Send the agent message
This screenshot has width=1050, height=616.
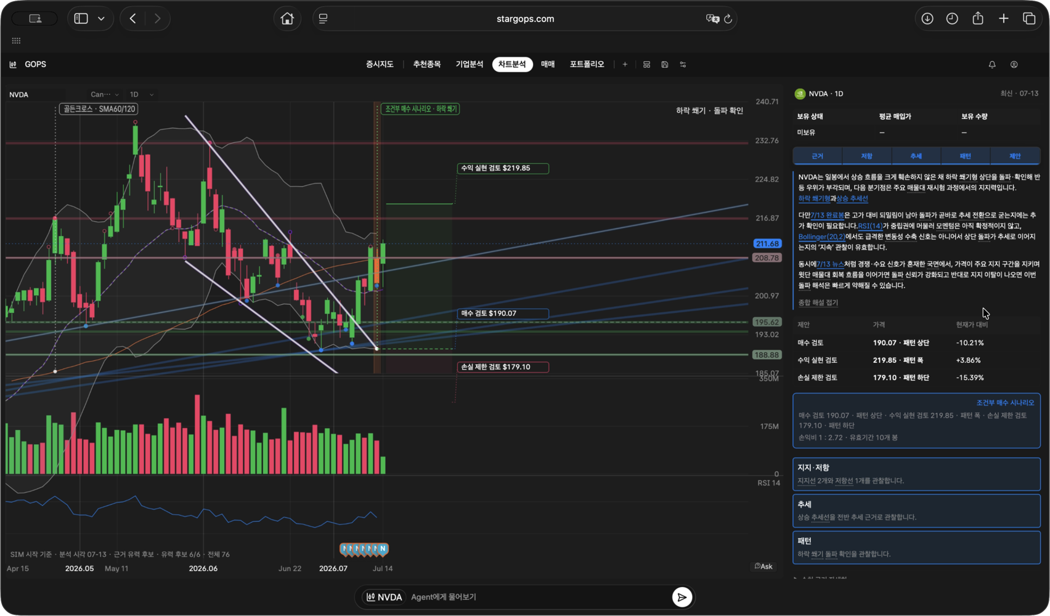coord(682,597)
